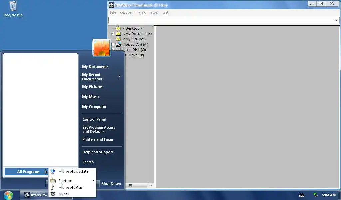Open Printers and Faxes
Screen dimensions: 341x200
pos(98,139)
